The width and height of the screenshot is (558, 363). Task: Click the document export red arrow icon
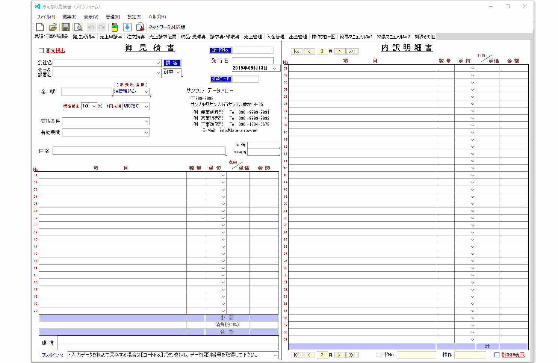click(x=140, y=27)
